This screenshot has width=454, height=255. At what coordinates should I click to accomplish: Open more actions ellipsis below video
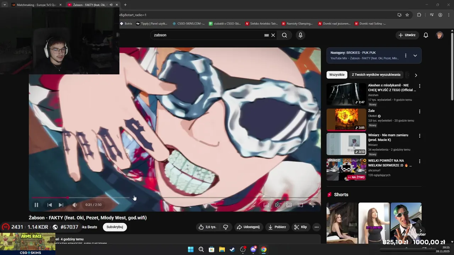[316, 227]
